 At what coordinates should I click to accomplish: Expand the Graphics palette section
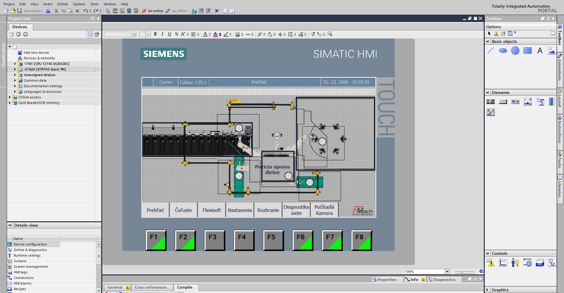click(x=488, y=290)
